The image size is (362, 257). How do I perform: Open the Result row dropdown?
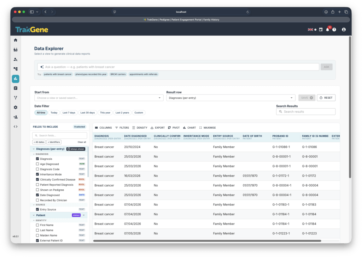pos(230,98)
